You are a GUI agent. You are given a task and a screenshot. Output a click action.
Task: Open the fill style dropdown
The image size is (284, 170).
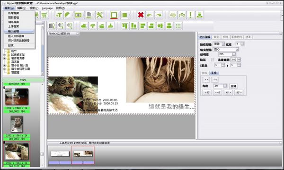(x=237, y=49)
